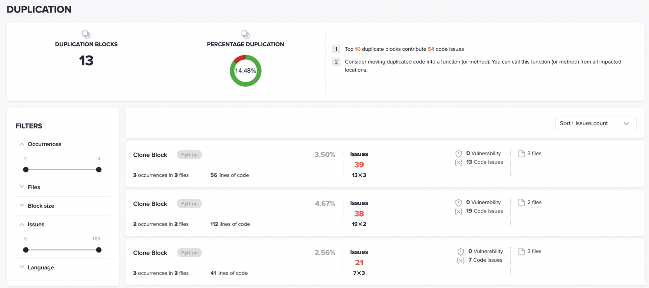The width and height of the screenshot is (649, 288).
Task: Click the 14.48% duplication donut chart
Action: point(245,71)
